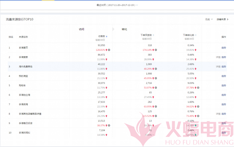
Task: Open 趋势 for 淘内免费其他
Action: tap(224, 67)
